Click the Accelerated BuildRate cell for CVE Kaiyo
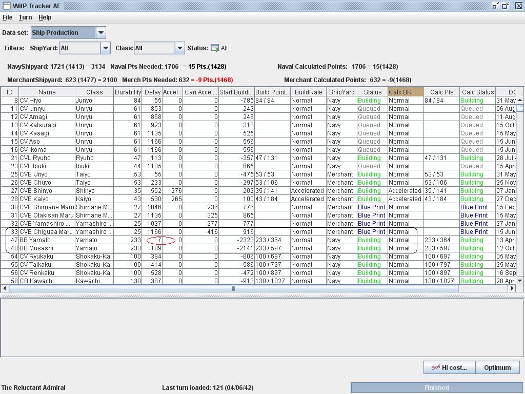 click(308, 199)
